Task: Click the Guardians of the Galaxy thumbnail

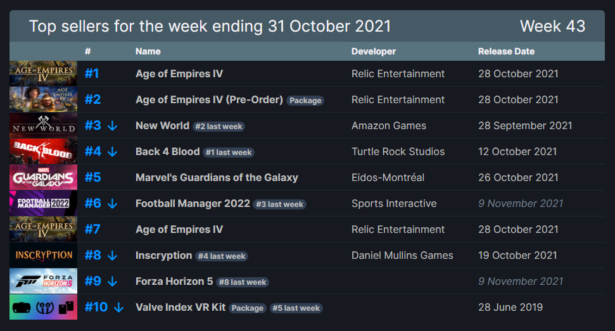Action: 43,177
